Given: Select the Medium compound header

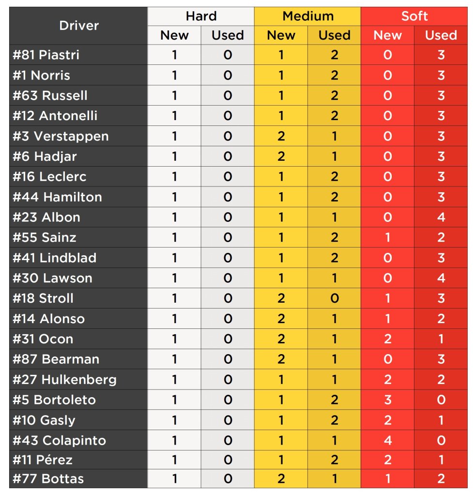Looking at the screenshot, I should (x=307, y=16).
